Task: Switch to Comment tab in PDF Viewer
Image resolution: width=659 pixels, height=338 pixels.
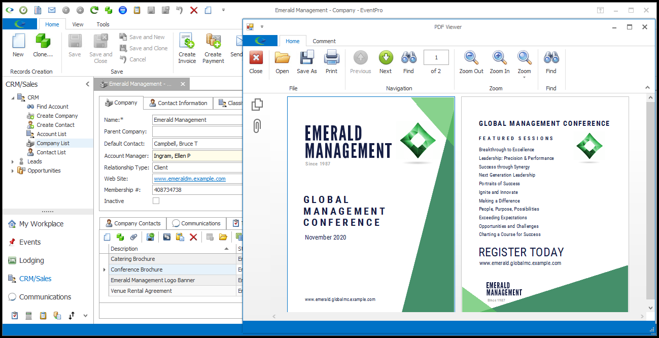Action: 324,41
